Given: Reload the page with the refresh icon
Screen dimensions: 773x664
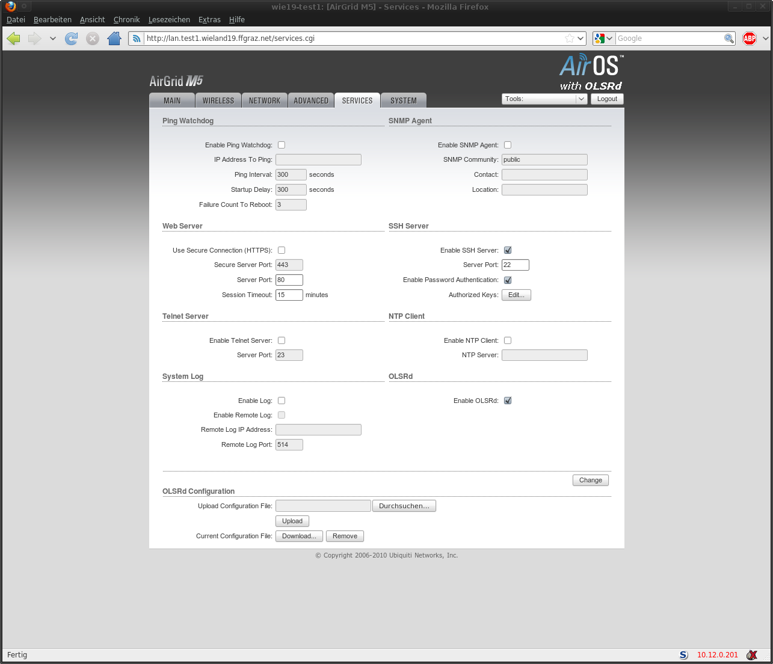Looking at the screenshot, I should [x=71, y=38].
